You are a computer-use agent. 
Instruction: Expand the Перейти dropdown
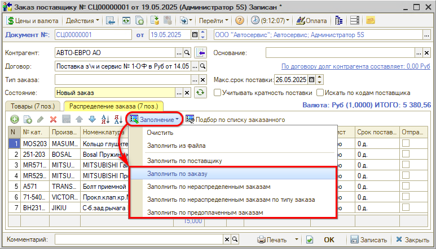[x=214, y=20]
